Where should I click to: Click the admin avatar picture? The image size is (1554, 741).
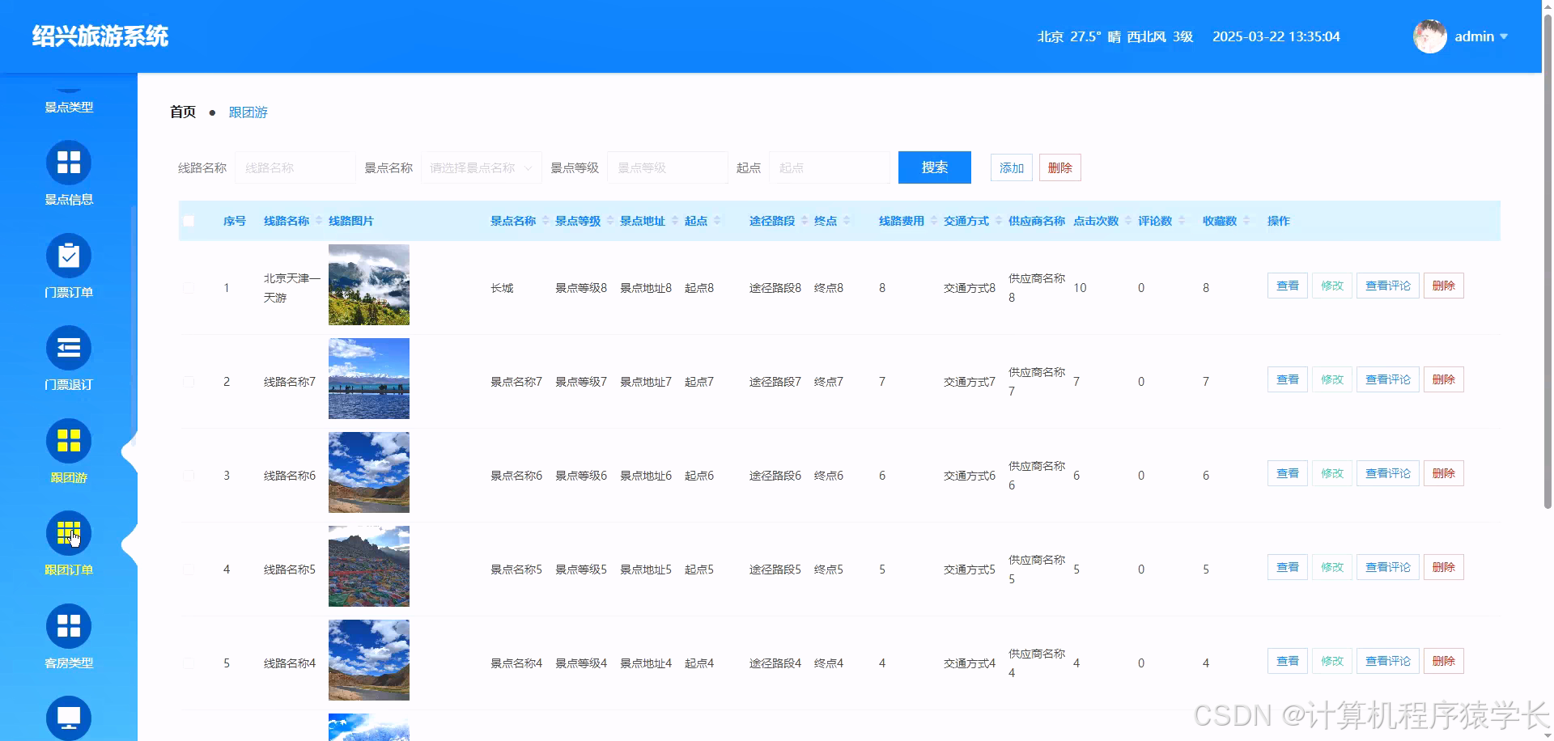coord(1430,36)
